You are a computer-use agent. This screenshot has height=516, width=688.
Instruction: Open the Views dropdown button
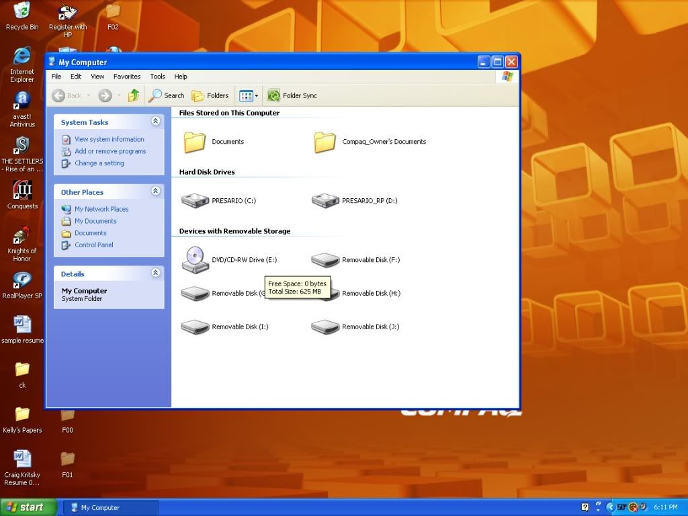(x=249, y=95)
